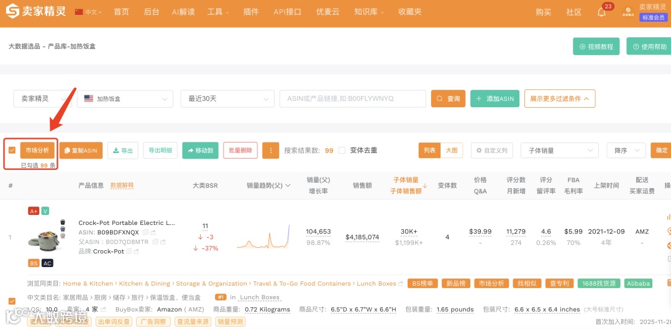The image size is (671, 329).
Task: Expand 销量趋势(父) column header chevron
Action: (288, 186)
